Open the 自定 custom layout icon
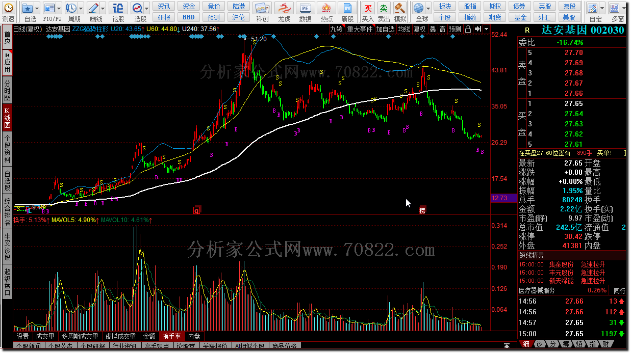The image size is (631, 353). 593,8
